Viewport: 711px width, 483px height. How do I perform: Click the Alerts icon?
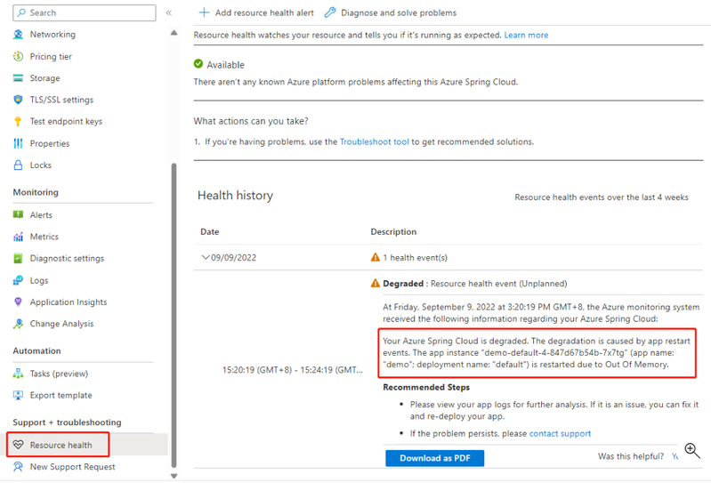pos(18,214)
